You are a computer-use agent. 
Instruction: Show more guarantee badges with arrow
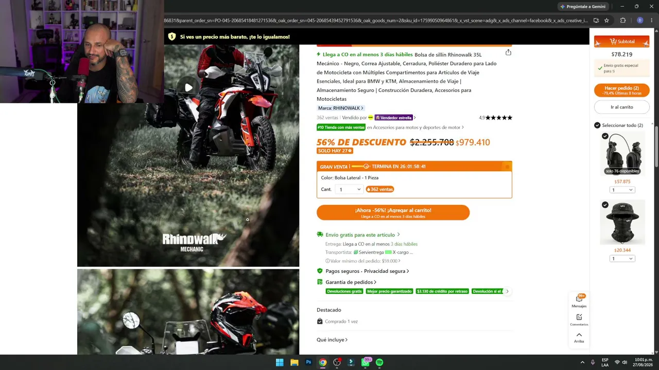click(507, 291)
